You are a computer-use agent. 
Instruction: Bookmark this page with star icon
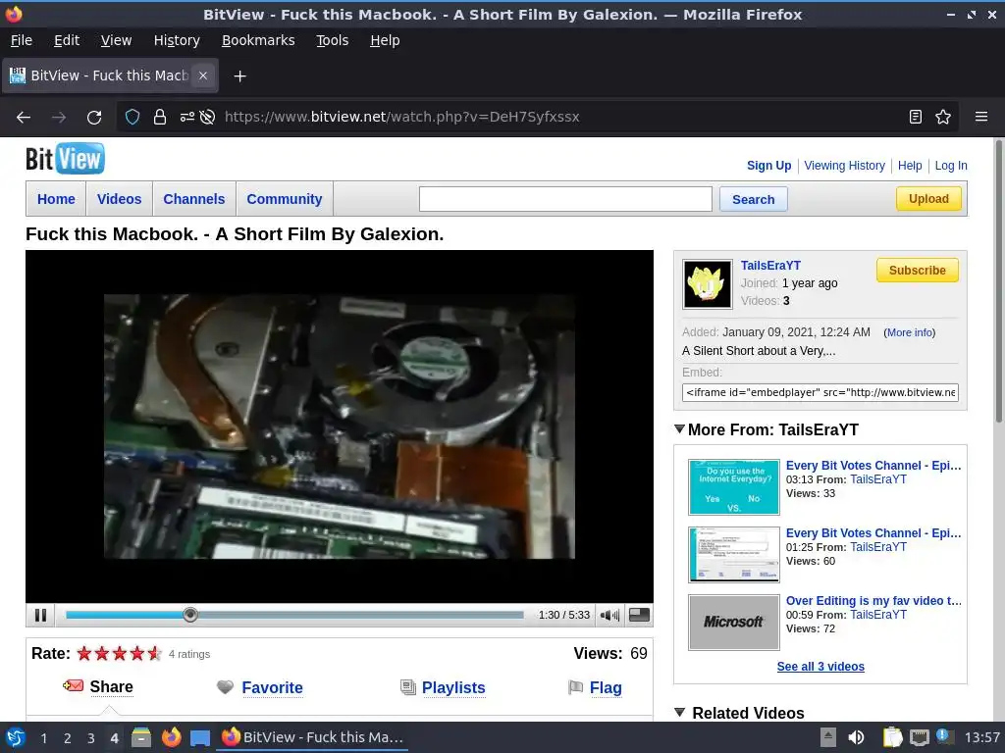(x=943, y=117)
